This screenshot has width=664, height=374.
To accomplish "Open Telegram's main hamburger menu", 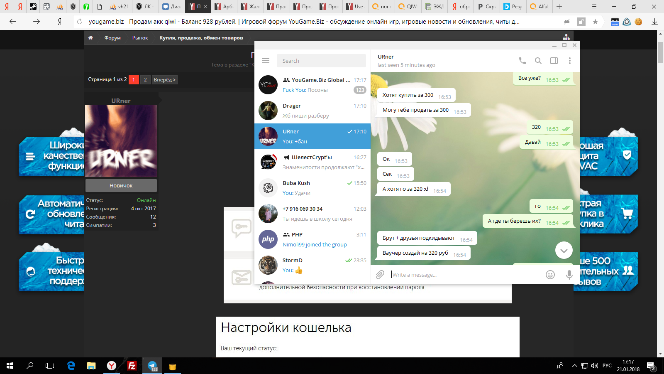I will pos(266,60).
